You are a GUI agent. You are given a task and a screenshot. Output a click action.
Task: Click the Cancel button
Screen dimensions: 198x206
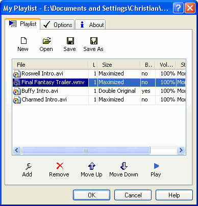133,195
